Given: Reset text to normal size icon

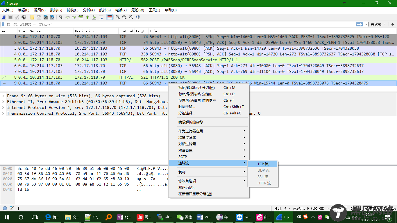Looking at the screenshot, I should tap(131, 17).
